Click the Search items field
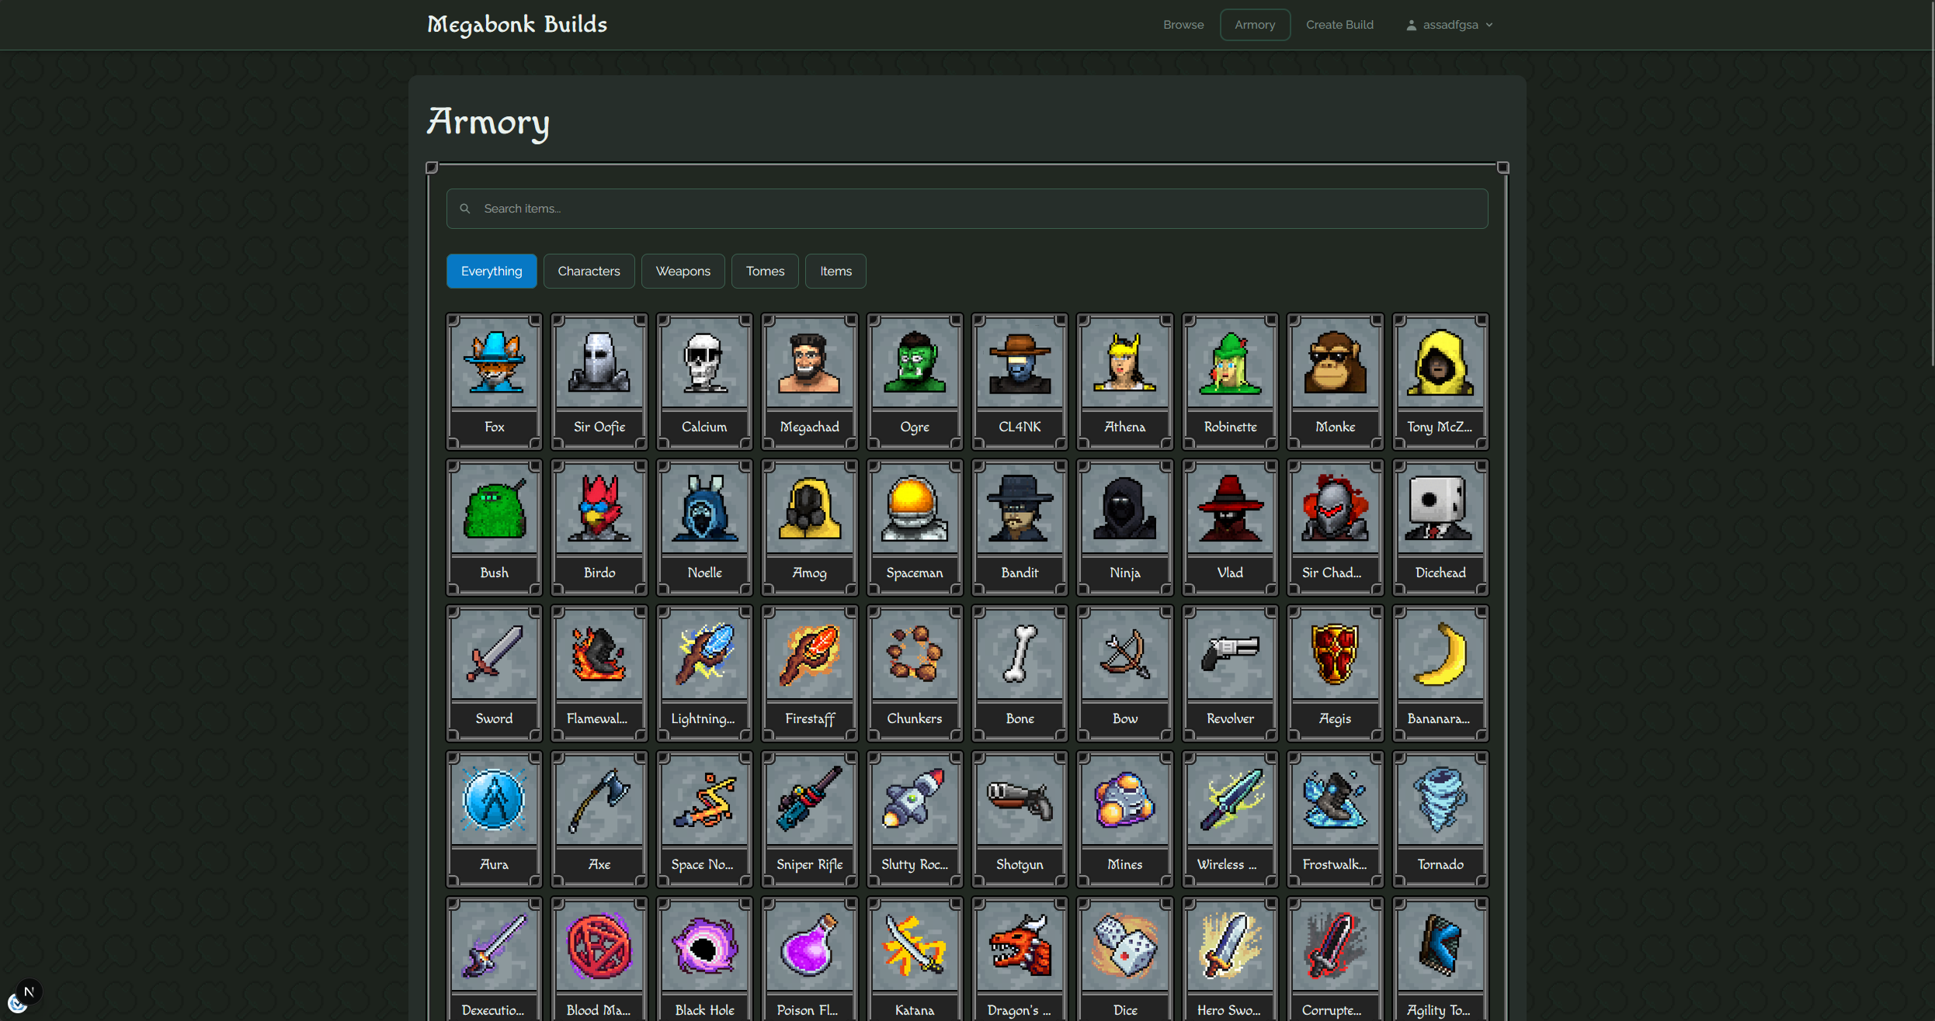Image resolution: width=1935 pixels, height=1021 pixels. pos(967,209)
